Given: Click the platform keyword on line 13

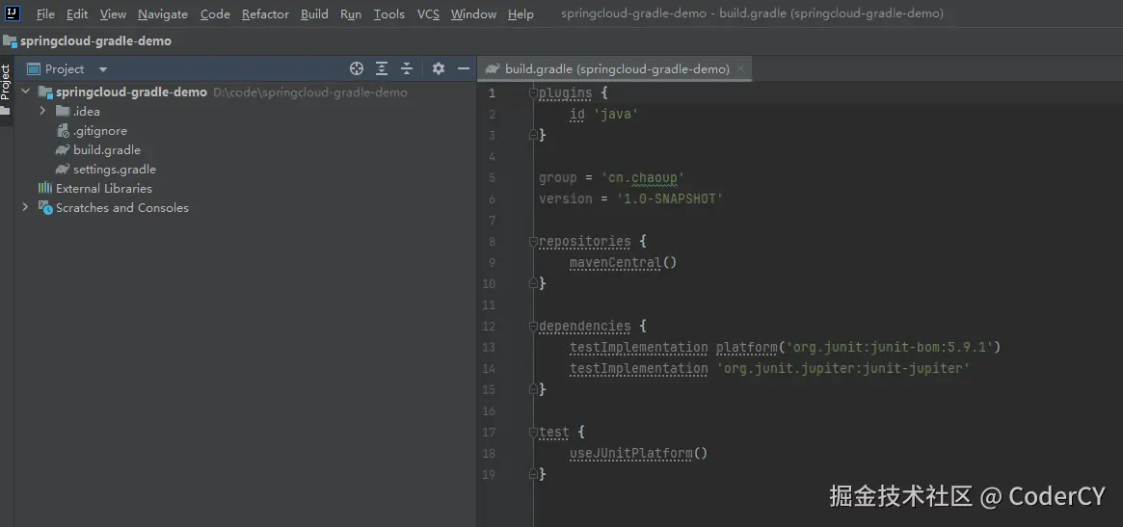Looking at the screenshot, I should [x=747, y=347].
